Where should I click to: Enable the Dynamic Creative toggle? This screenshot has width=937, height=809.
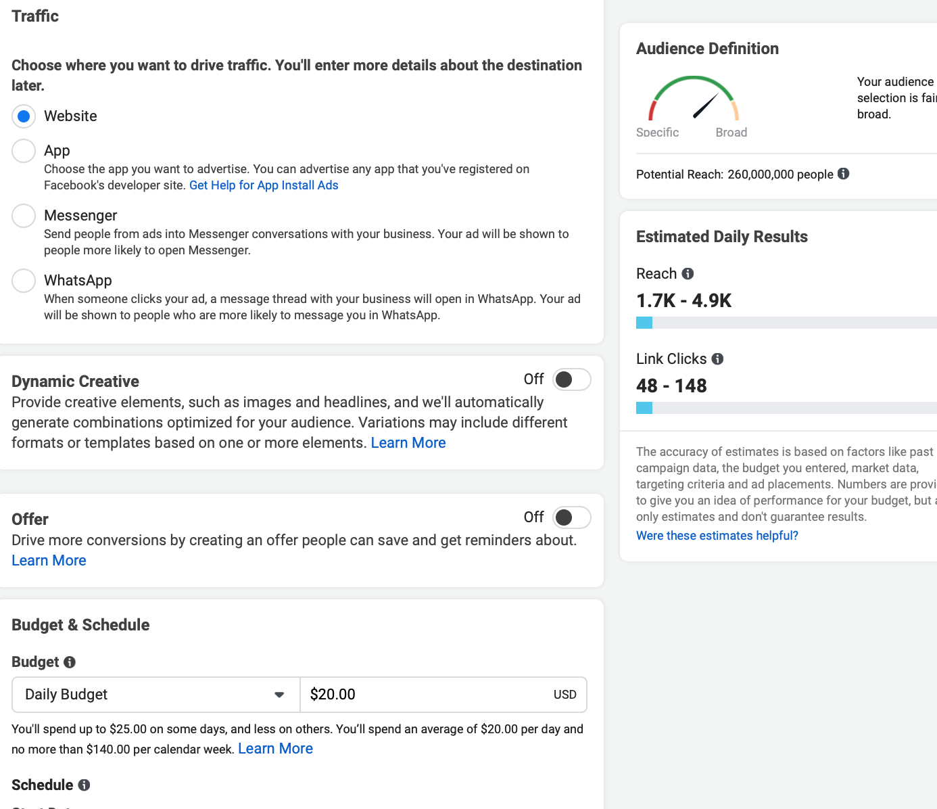[x=571, y=379]
